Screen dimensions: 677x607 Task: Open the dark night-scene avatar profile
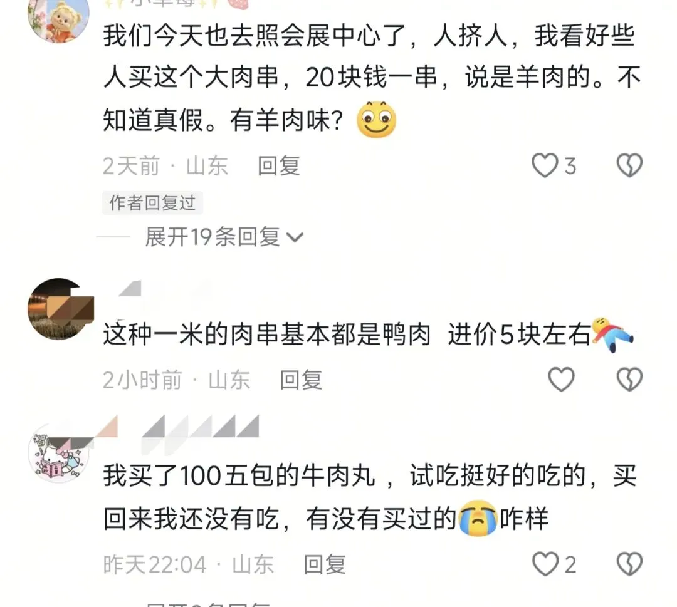(x=60, y=308)
